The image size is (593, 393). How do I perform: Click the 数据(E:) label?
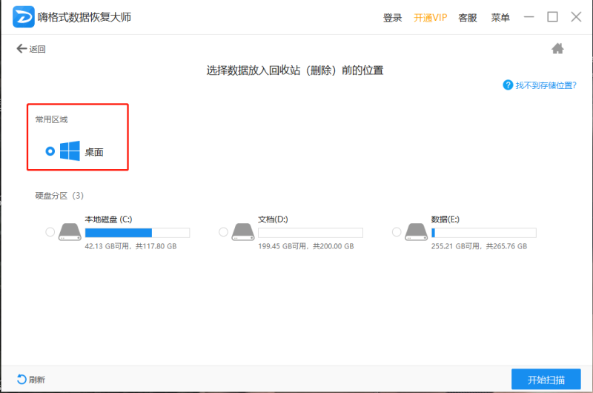click(445, 219)
